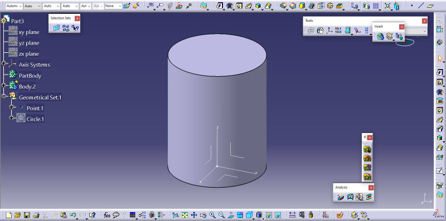The height and width of the screenshot is (221, 446).
Task: Click the Undo arrow icon
Action: (73, 215)
